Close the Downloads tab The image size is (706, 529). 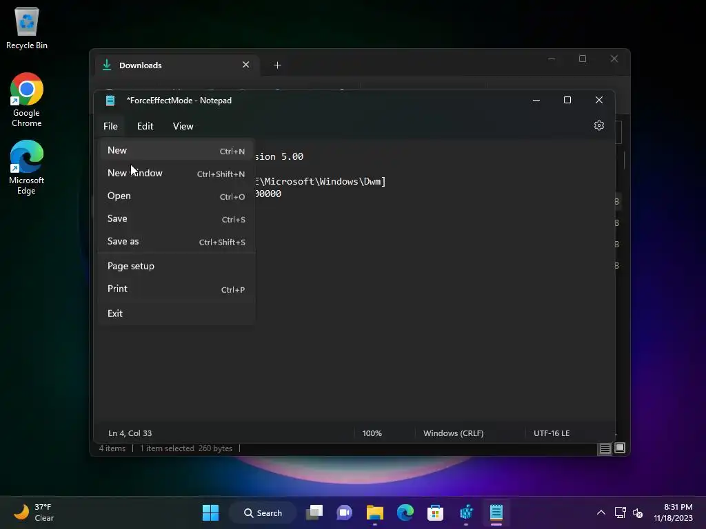(x=246, y=65)
